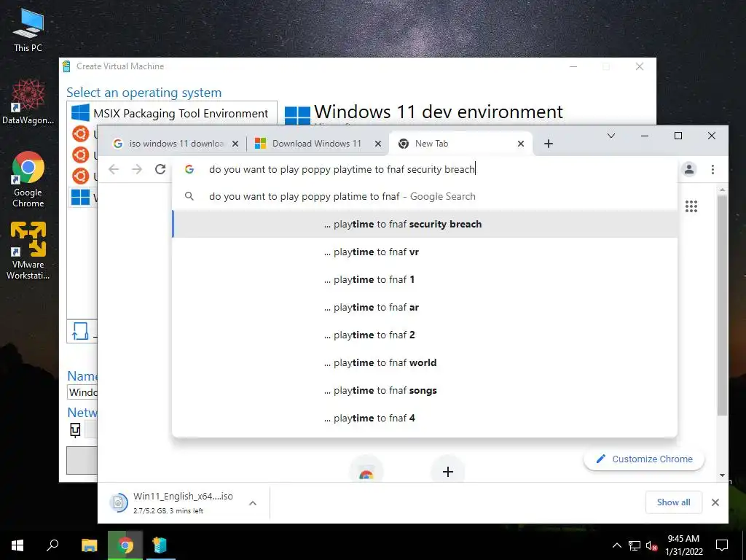
Task: Switch to 'iso windows 11 download' tab
Action: click(175, 144)
